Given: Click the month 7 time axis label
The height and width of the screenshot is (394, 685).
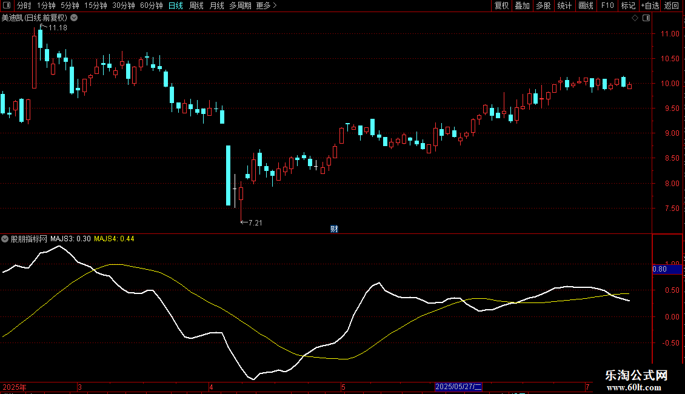Looking at the screenshot, I should tap(587, 387).
